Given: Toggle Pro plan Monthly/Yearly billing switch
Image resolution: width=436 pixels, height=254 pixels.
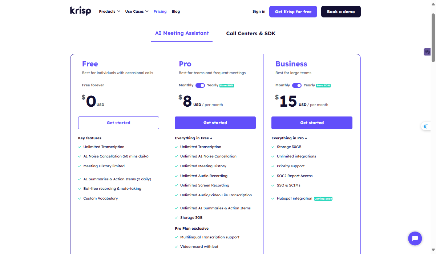Looking at the screenshot, I should pyautogui.click(x=200, y=85).
